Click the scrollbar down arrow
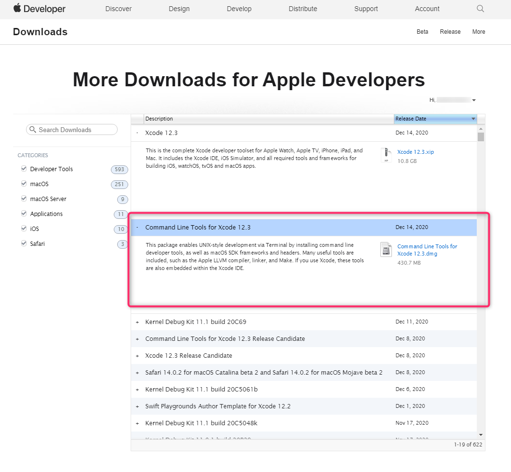This screenshot has height=472, width=511. [x=481, y=435]
